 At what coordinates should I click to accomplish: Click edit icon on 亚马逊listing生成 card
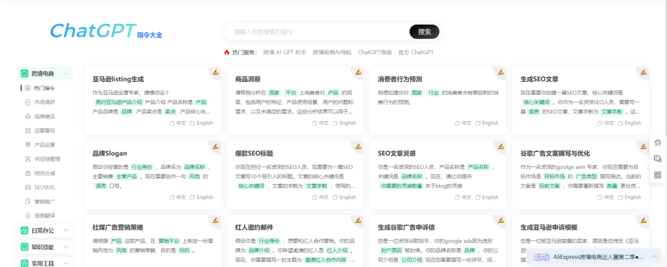click(216, 72)
